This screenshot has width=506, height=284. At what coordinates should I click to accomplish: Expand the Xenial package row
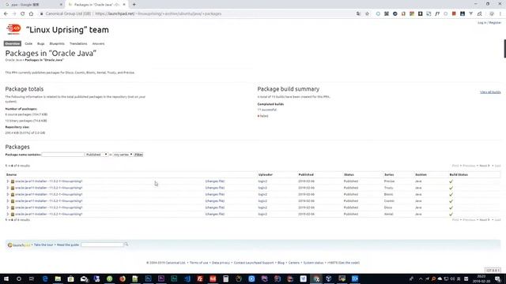(x=8, y=214)
